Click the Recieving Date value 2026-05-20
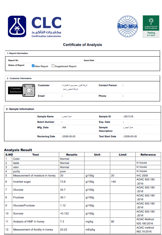The image size is (162, 235). (x=69, y=136)
